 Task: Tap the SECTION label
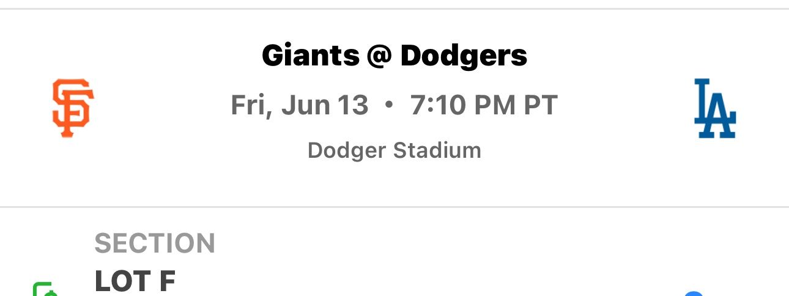pos(155,243)
